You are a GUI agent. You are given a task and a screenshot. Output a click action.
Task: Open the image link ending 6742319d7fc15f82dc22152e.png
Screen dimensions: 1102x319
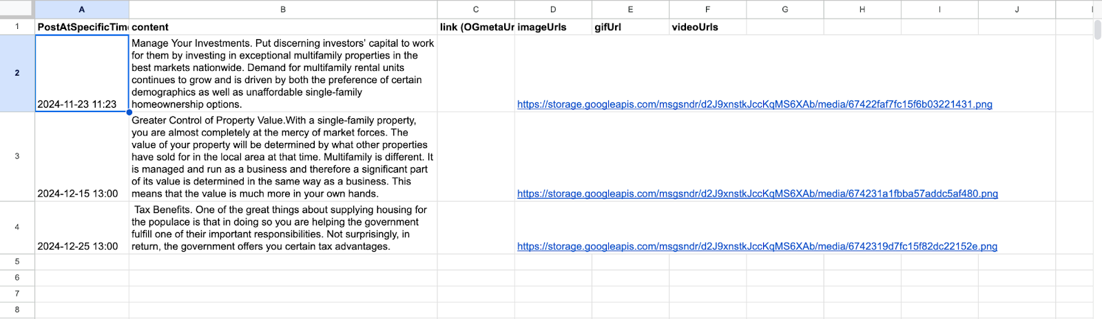pyautogui.click(x=757, y=246)
